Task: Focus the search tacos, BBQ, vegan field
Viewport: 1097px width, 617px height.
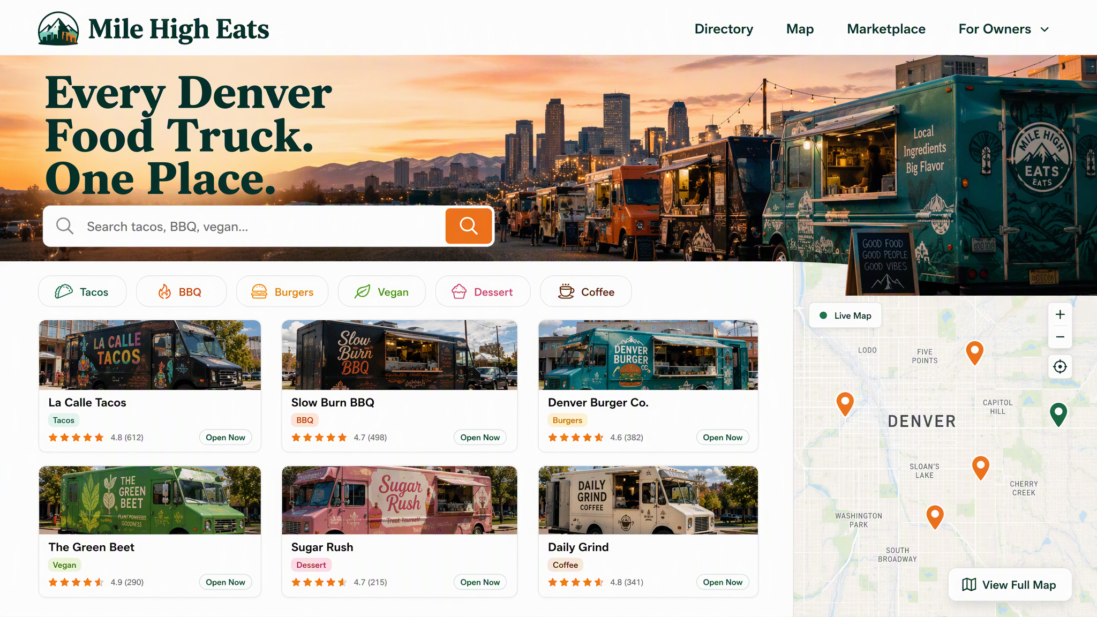Action: [268, 226]
